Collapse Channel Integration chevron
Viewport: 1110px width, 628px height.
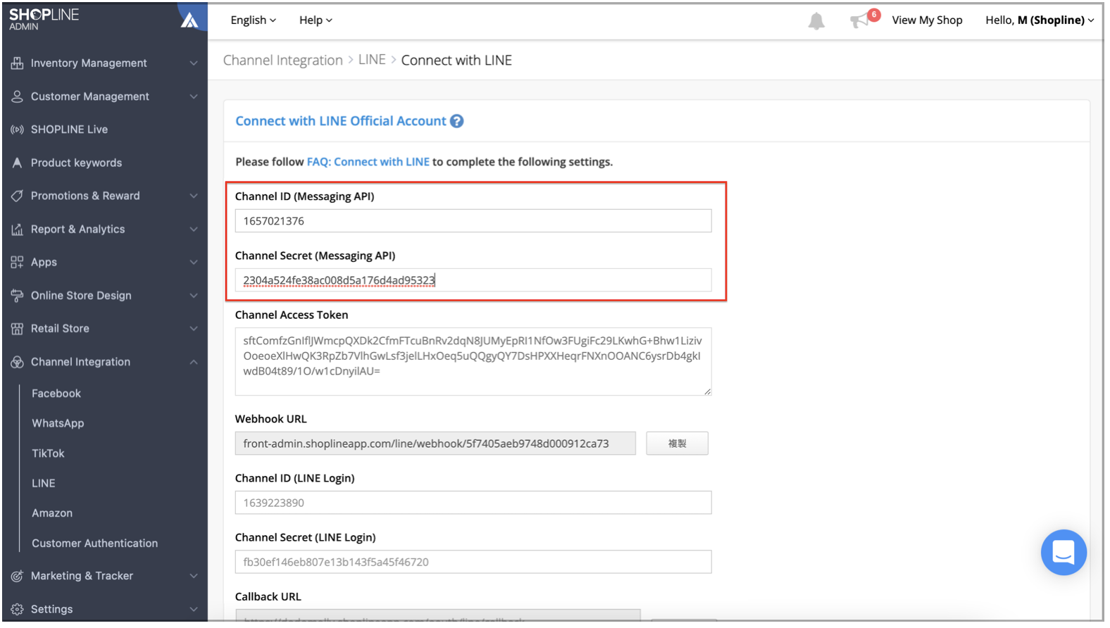pos(194,362)
